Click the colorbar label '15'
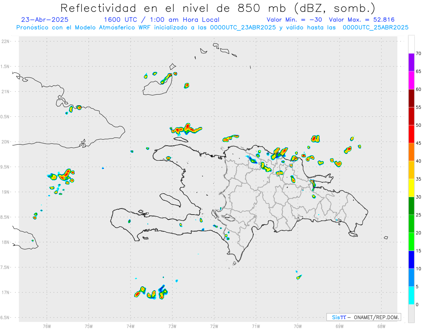 pyautogui.click(x=418, y=251)
